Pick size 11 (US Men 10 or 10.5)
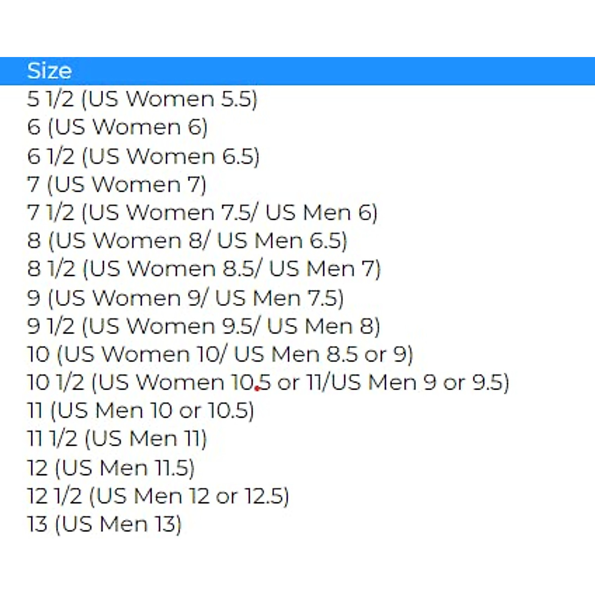The width and height of the screenshot is (595, 595). pyautogui.click(x=140, y=411)
